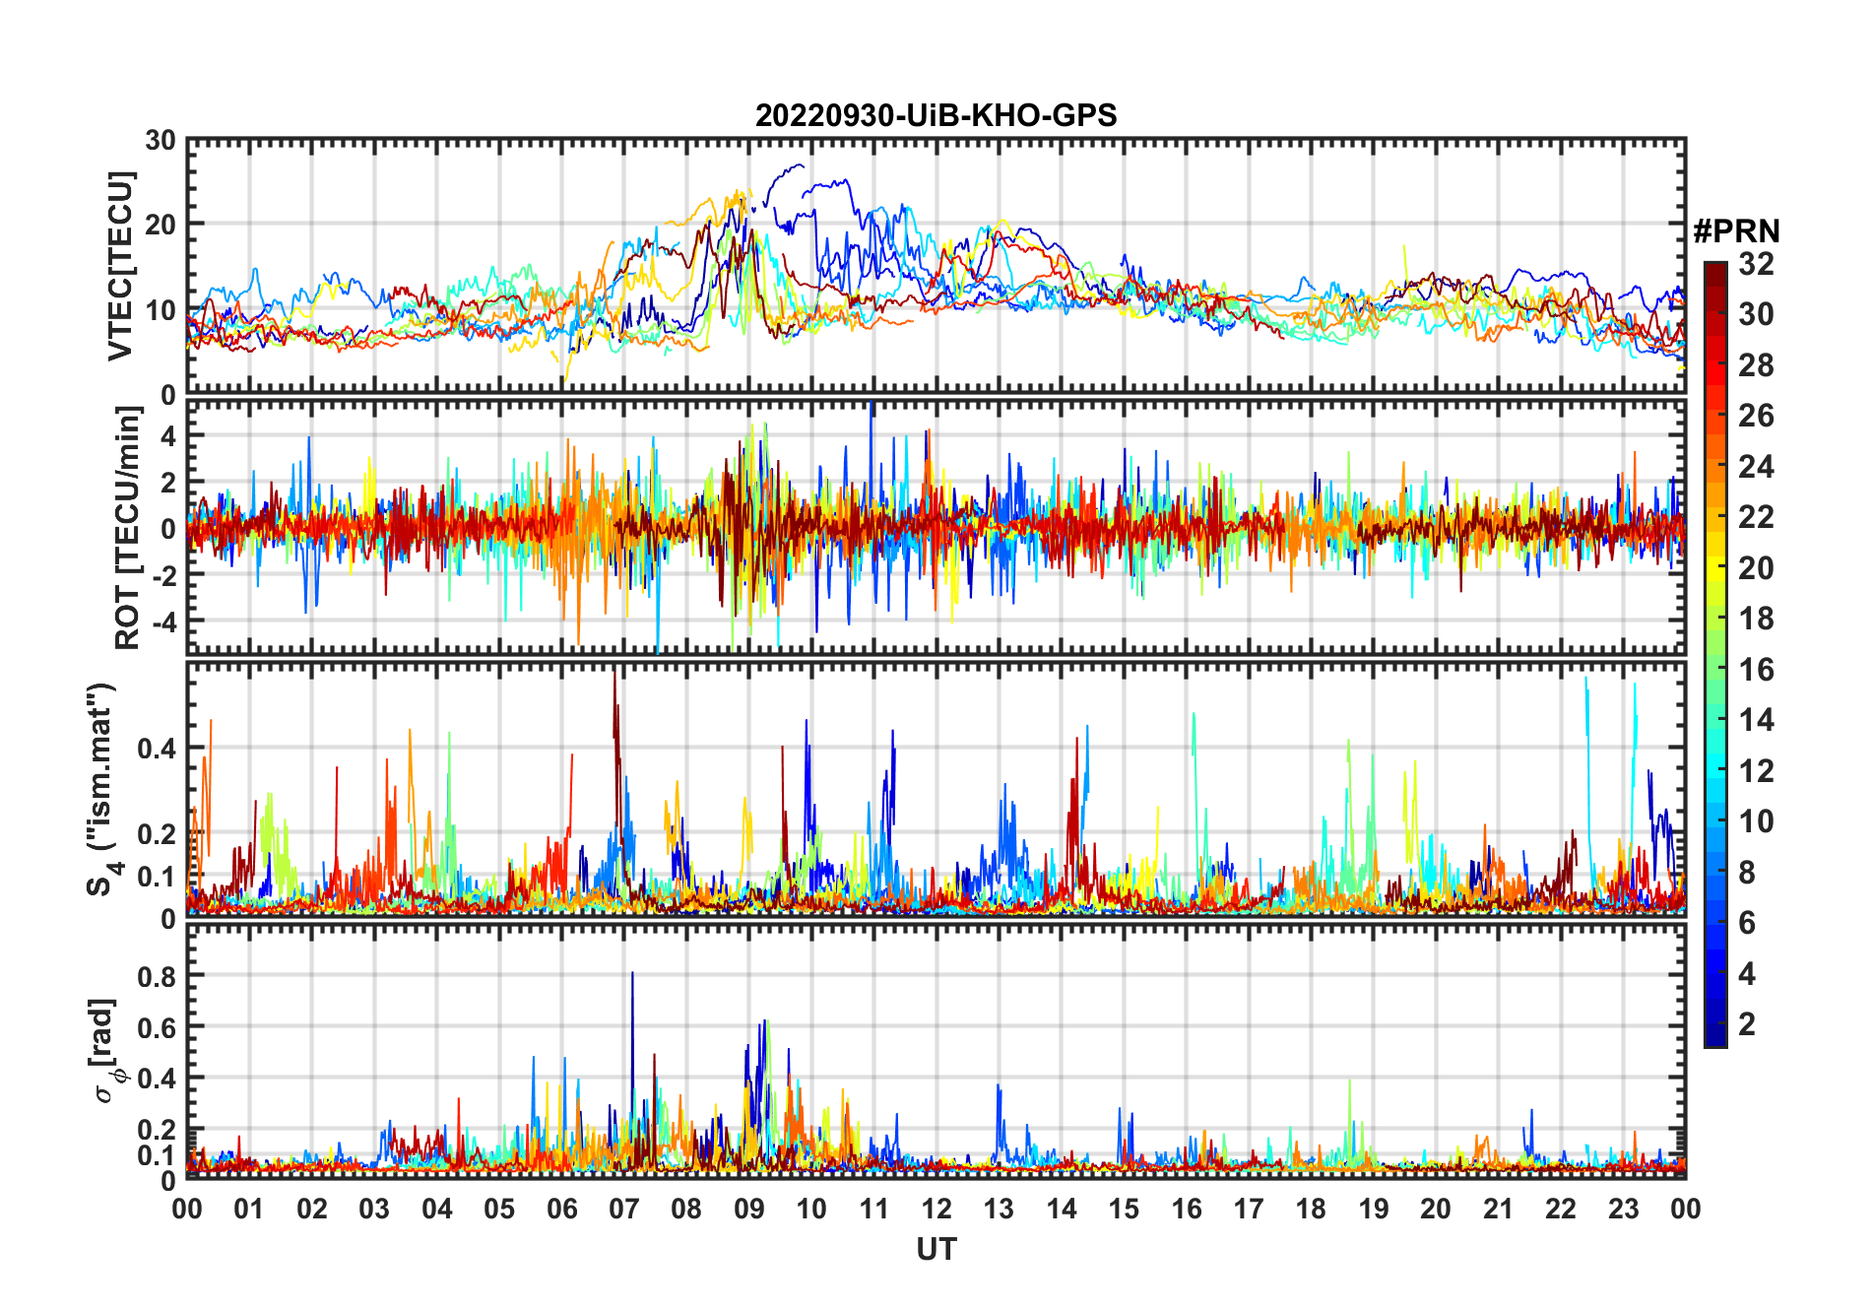Click the 06 hour label on the UT axis
The image size is (1873, 1310).
[561, 1209]
